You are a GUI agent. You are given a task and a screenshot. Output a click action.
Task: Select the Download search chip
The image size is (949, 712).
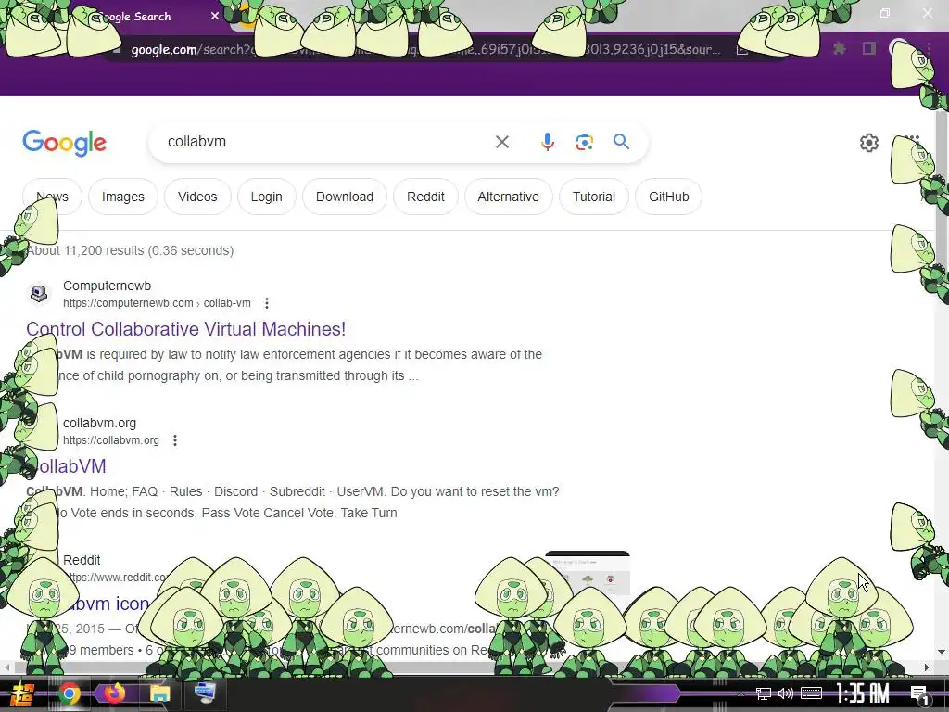345,197
